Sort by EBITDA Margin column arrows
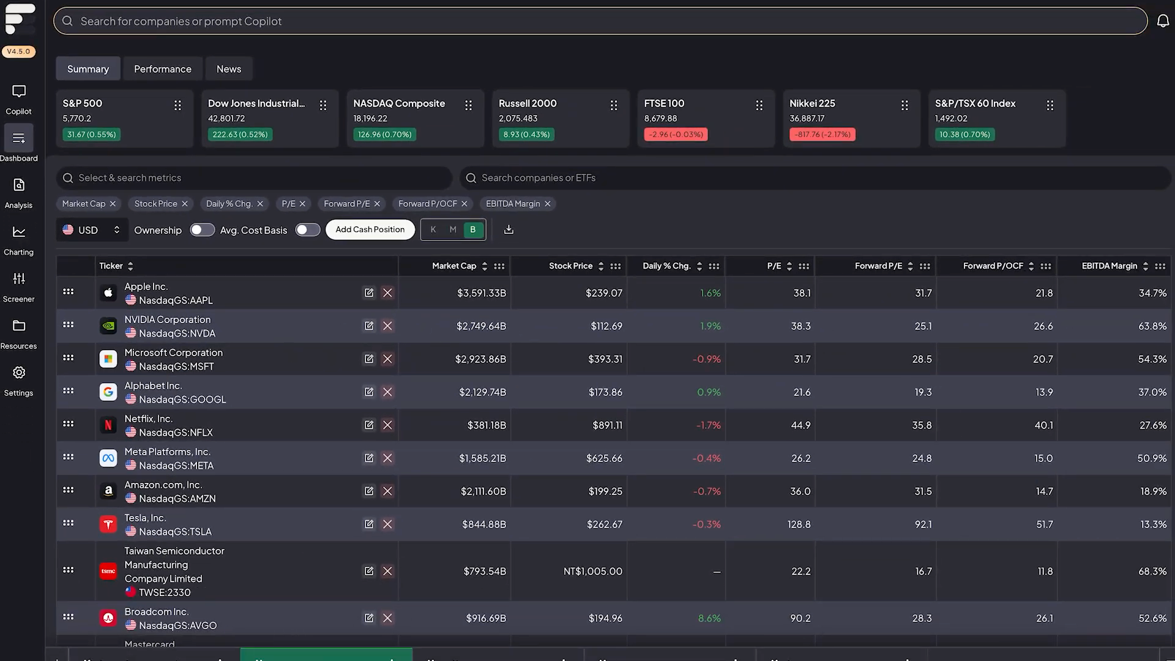The image size is (1175, 661). point(1146,266)
